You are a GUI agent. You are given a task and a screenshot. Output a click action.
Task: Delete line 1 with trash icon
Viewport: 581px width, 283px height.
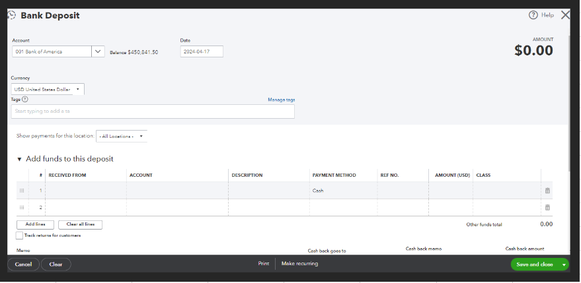click(547, 191)
